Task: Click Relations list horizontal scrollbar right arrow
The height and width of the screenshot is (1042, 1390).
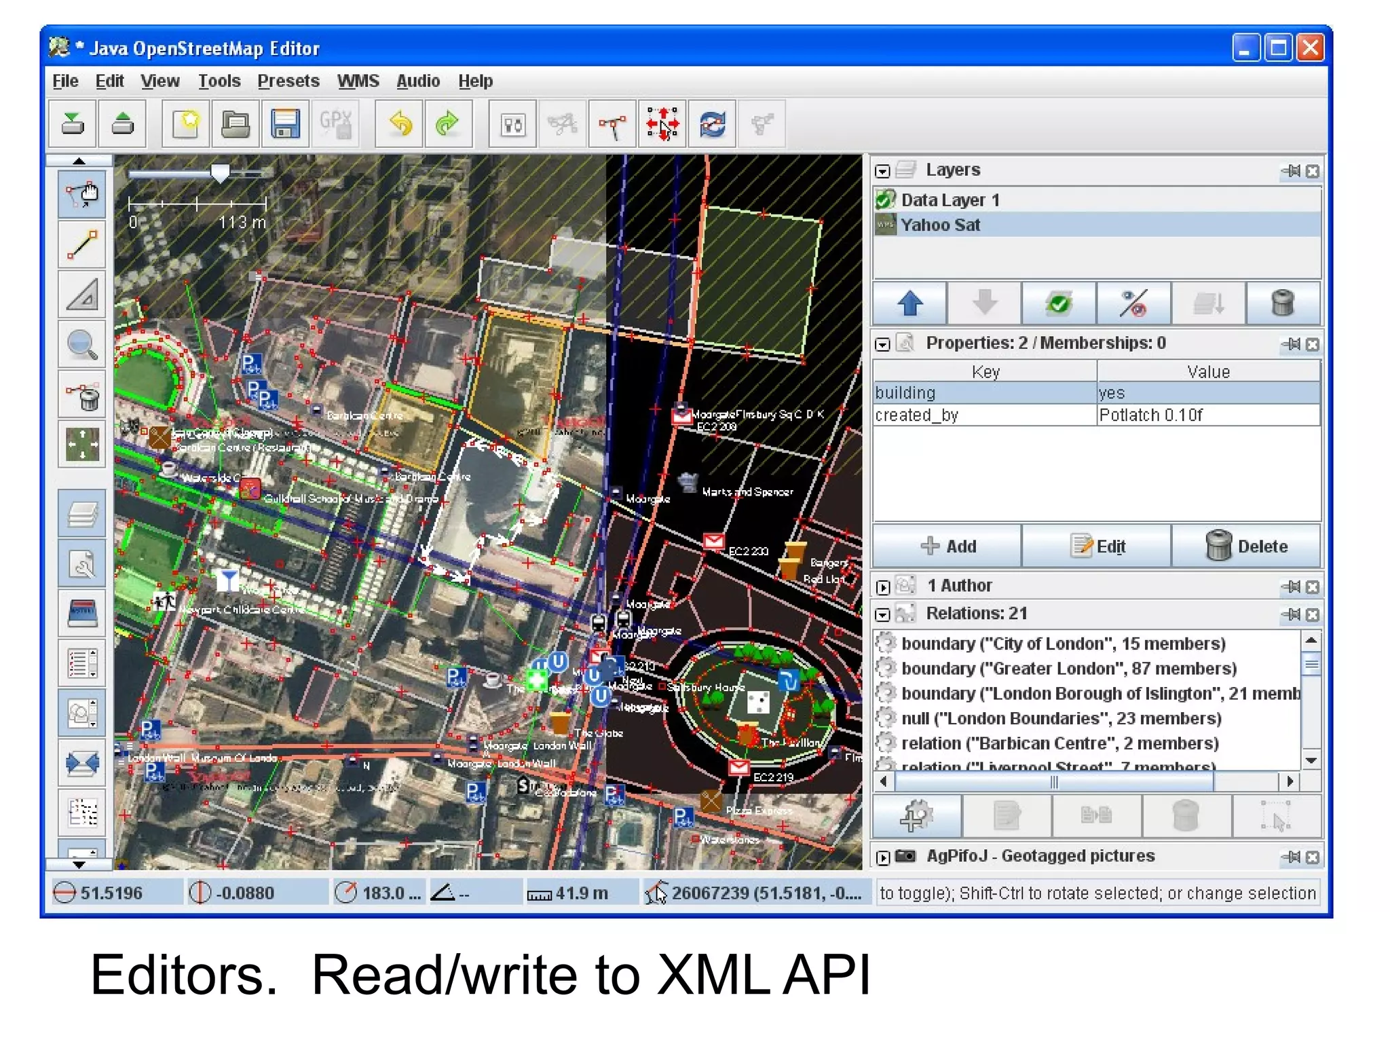Action: pyautogui.click(x=1290, y=782)
